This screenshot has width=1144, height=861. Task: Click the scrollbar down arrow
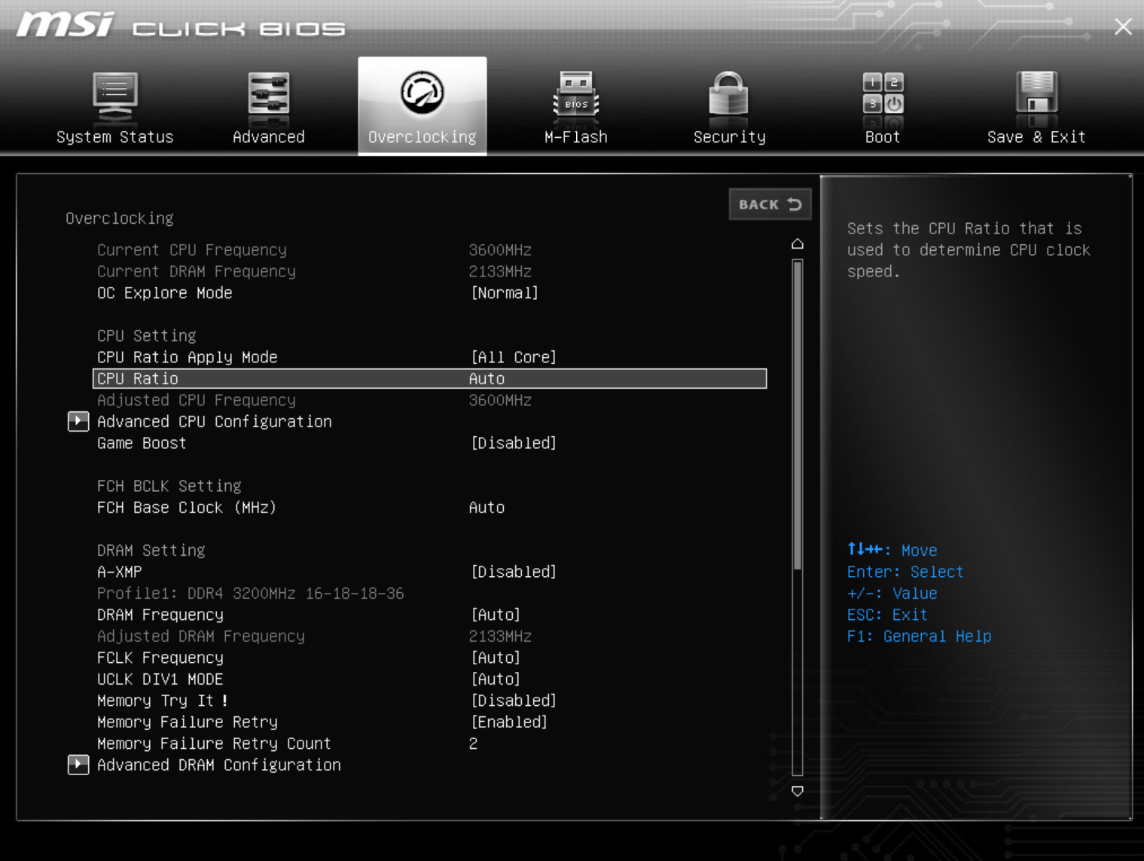click(797, 791)
